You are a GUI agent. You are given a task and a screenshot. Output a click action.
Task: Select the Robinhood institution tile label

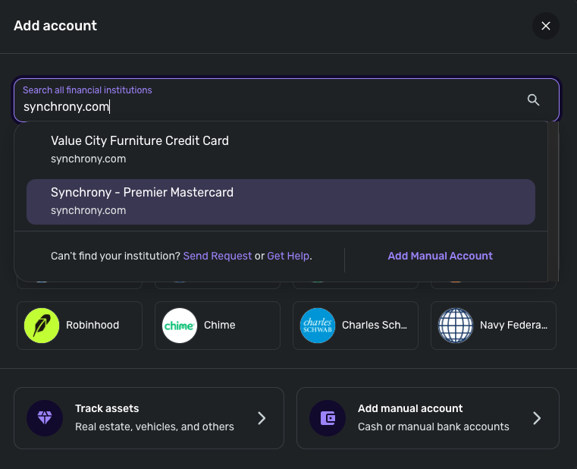coord(93,326)
